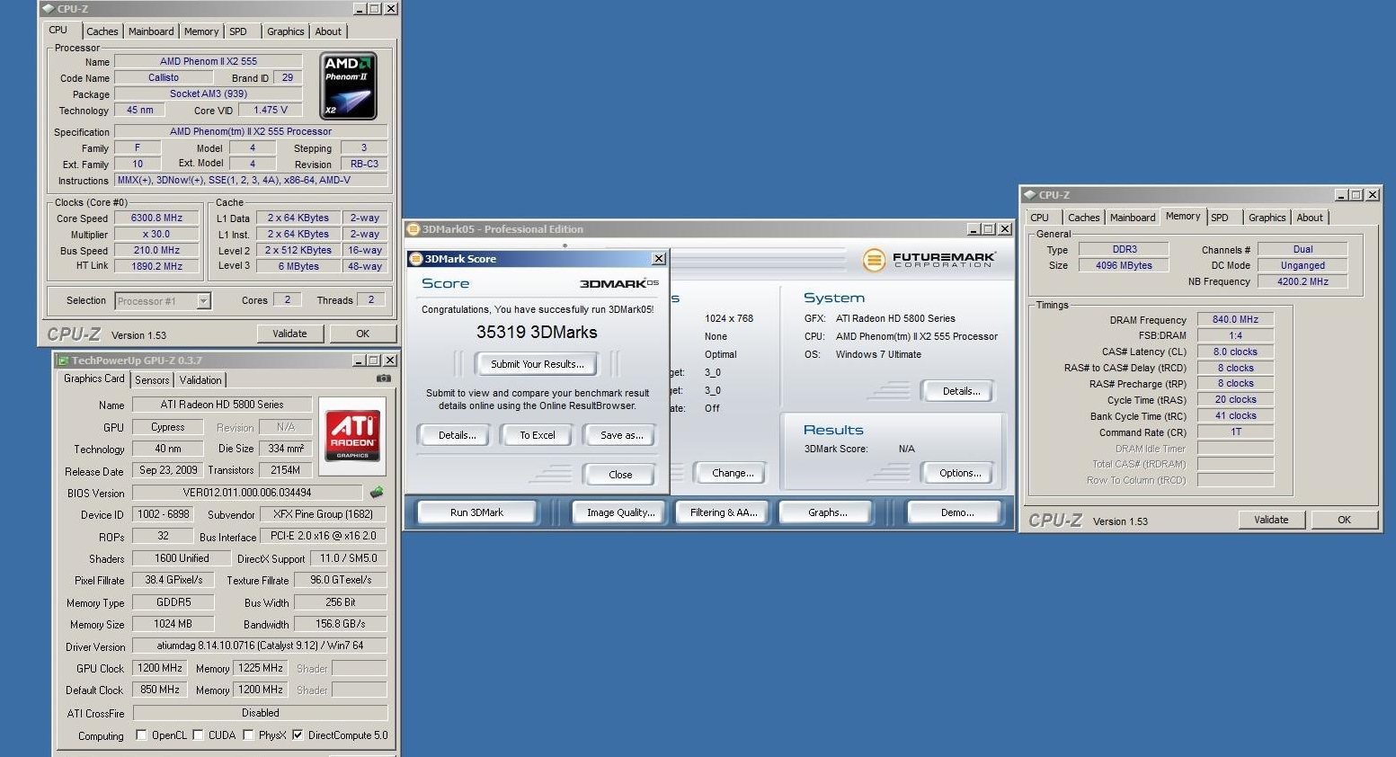1396x757 pixels.
Task: Click Validate in the CPU-Z processor window
Action: pyautogui.click(x=289, y=334)
